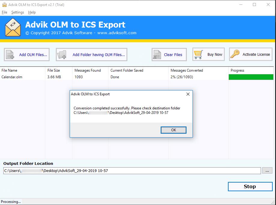Click the Output Folder Location label
Screen dimensions: 276x205
pyautogui.click(x=28, y=163)
